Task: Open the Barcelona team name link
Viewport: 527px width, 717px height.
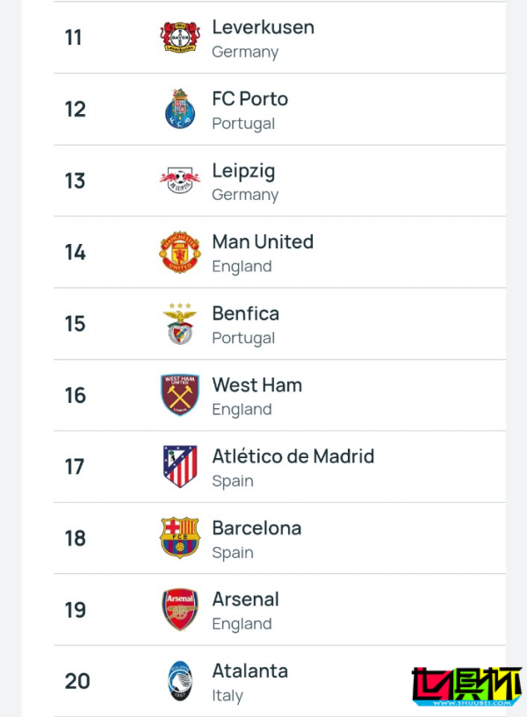Action: [x=256, y=527]
